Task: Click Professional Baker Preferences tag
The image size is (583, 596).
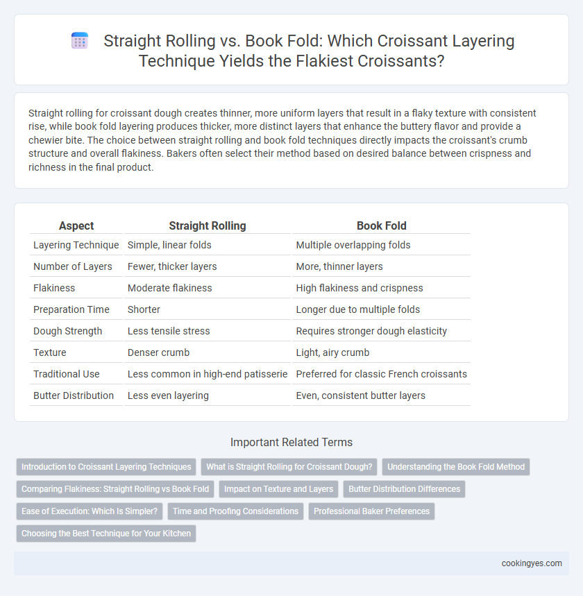Action: (371, 511)
